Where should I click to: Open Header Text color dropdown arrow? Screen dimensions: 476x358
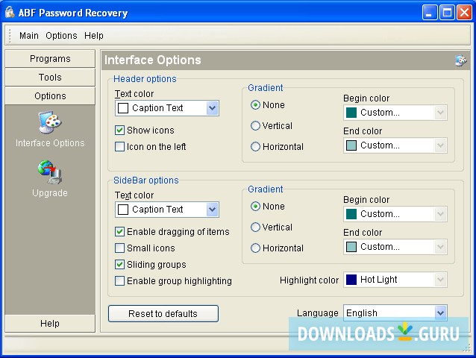point(212,108)
